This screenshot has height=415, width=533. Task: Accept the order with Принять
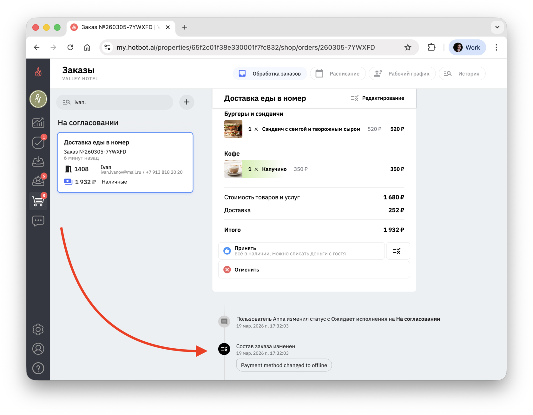click(301, 251)
